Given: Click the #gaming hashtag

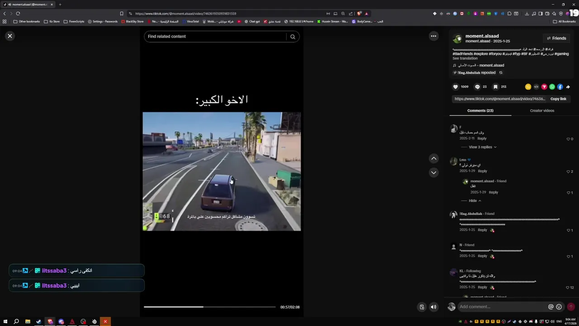Looking at the screenshot, I should tap(561, 54).
